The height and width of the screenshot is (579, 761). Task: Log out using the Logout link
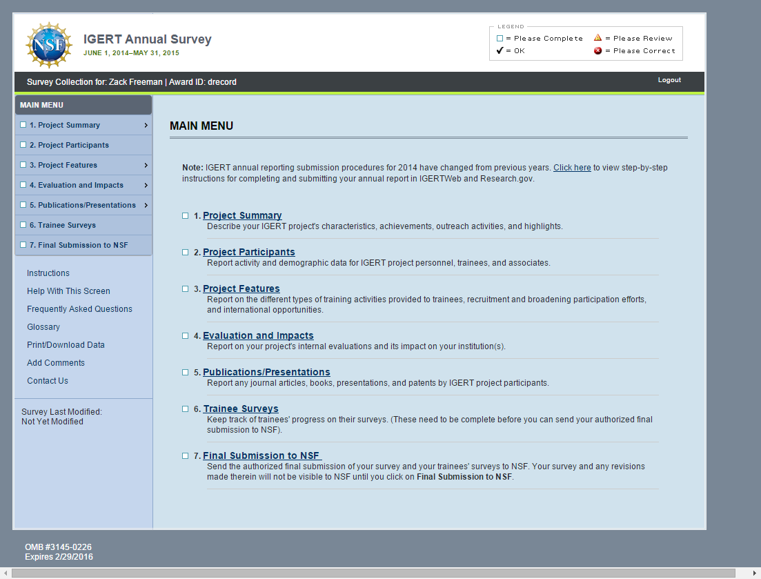tap(669, 80)
